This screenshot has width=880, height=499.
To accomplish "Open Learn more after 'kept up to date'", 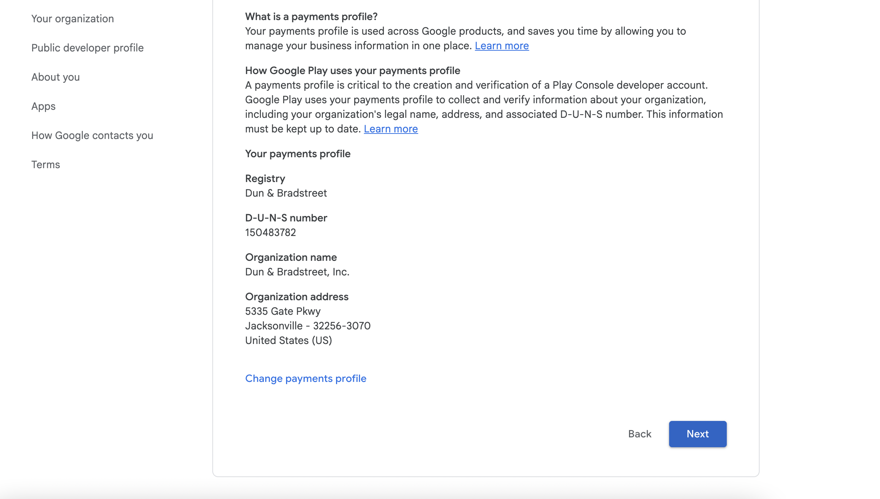I will [x=390, y=129].
